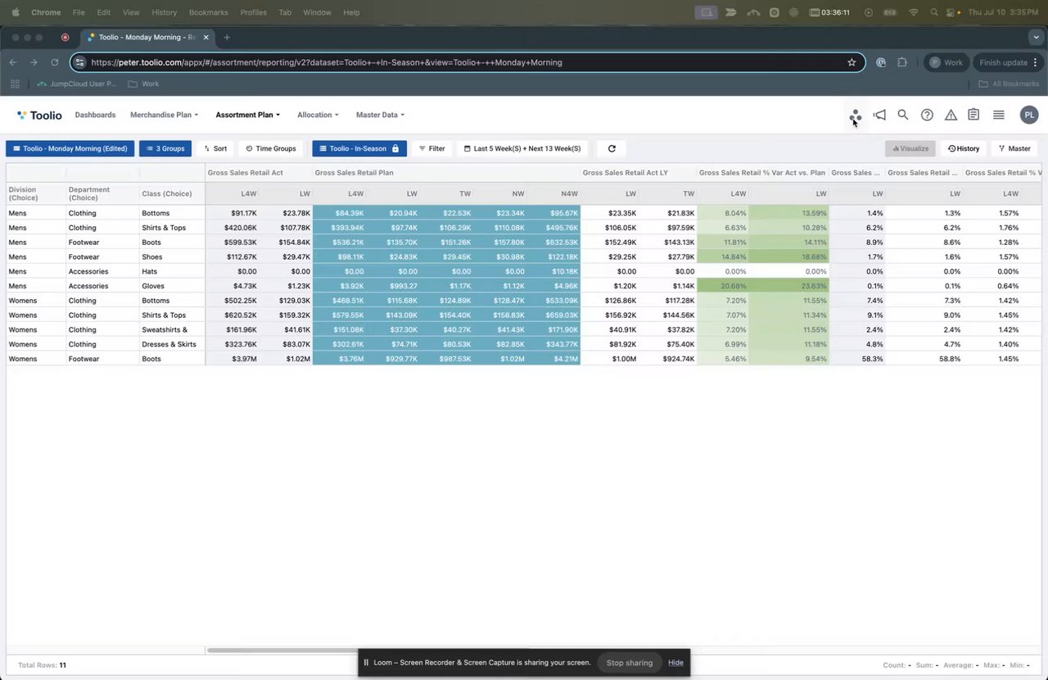Screen dimensions: 1048x680
Task: Open macOS Spotlight search icon
Action: [x=934, y=12]
